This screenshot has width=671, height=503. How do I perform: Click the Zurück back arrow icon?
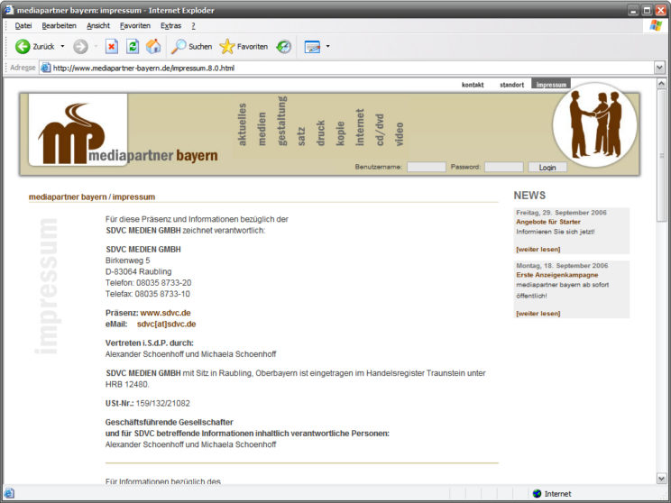(x=23, y=46)
